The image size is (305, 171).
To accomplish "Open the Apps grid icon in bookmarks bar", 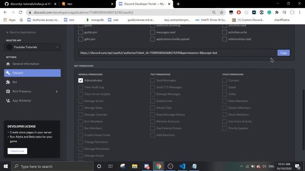I will click(x=5, y=20).
